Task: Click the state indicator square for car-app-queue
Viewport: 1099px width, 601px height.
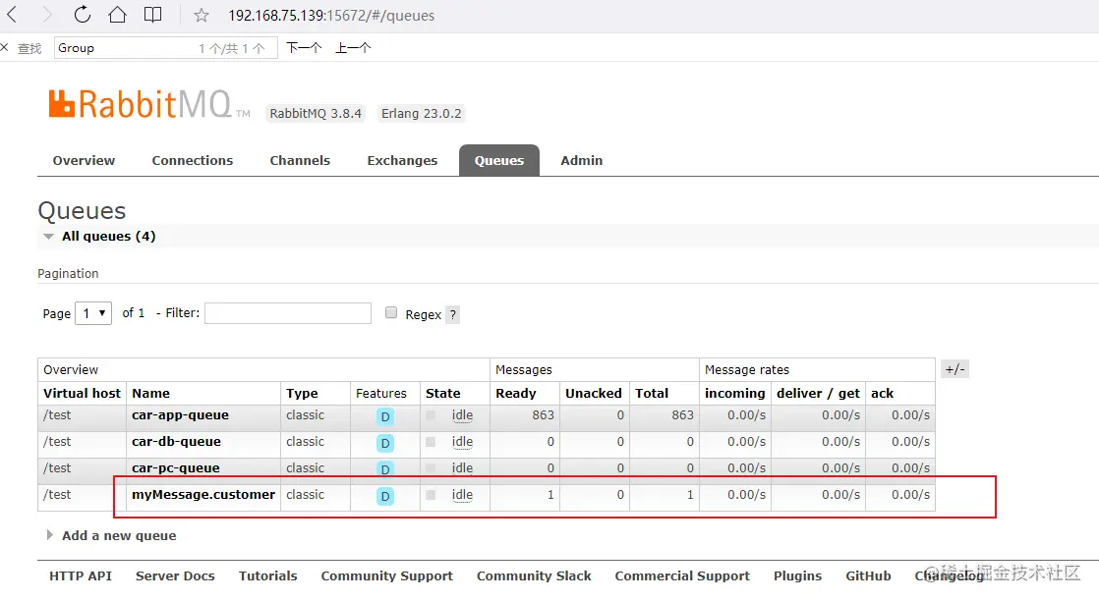Action: tap(431, 415)
